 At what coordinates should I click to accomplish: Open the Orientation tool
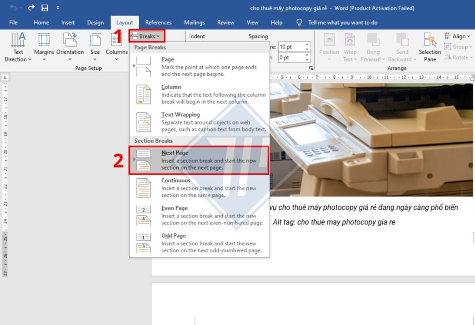point(70,47)
